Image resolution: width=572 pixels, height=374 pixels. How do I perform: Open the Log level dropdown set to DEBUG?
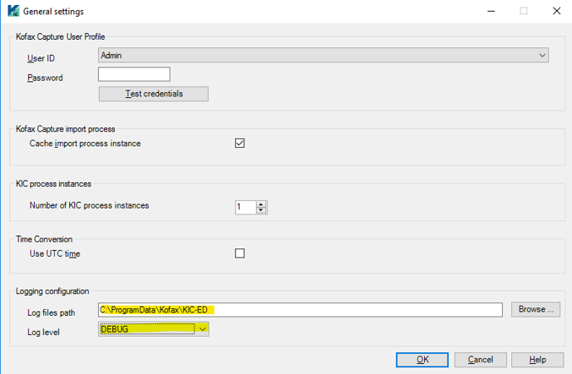coord(153,329)
